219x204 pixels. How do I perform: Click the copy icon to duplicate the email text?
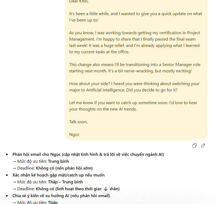tap(194, 145)
